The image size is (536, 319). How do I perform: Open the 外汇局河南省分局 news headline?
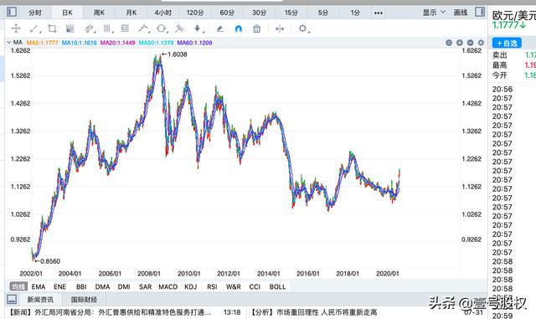(x=111, y=312)
